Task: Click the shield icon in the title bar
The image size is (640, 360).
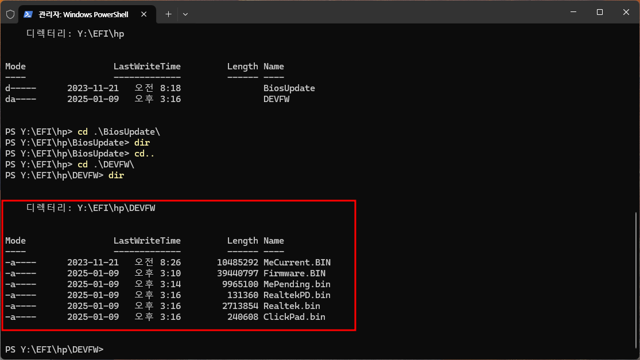Action: pos(10,14)
